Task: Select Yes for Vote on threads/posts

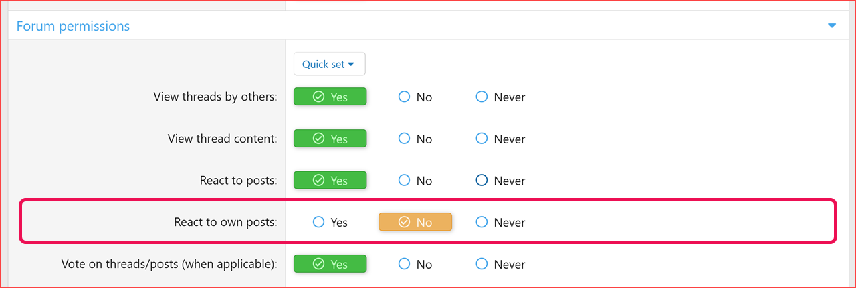Action: (330, 264)
